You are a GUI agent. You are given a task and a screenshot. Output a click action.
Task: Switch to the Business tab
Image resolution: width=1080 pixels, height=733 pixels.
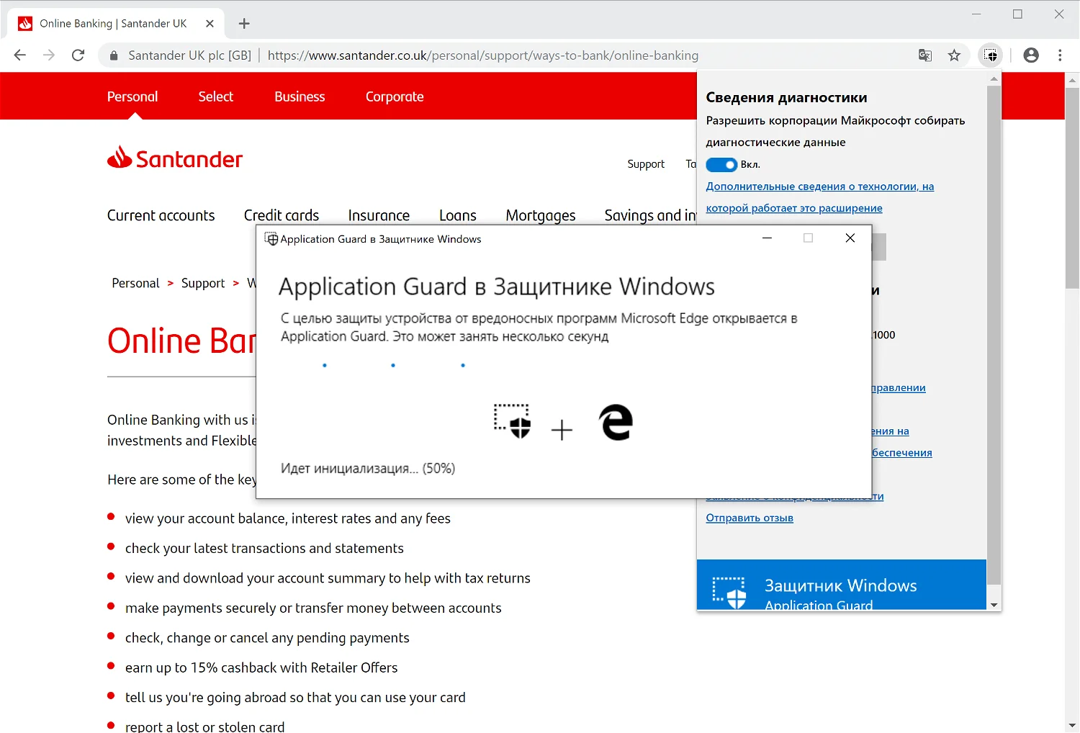click(300, 96)
